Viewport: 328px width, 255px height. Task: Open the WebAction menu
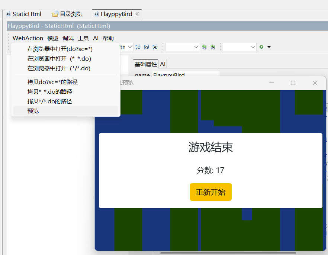[x=28, y=38]
